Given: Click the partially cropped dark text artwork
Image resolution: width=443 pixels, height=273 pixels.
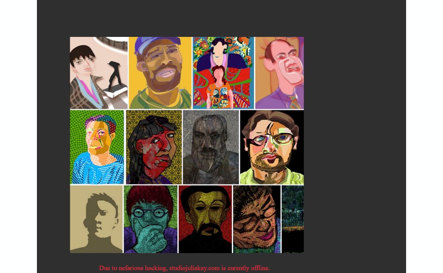Looking at the screenshot, I should [x=293, y=219].
